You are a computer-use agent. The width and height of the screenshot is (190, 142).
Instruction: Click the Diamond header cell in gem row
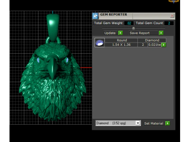[x=152, y=40]
